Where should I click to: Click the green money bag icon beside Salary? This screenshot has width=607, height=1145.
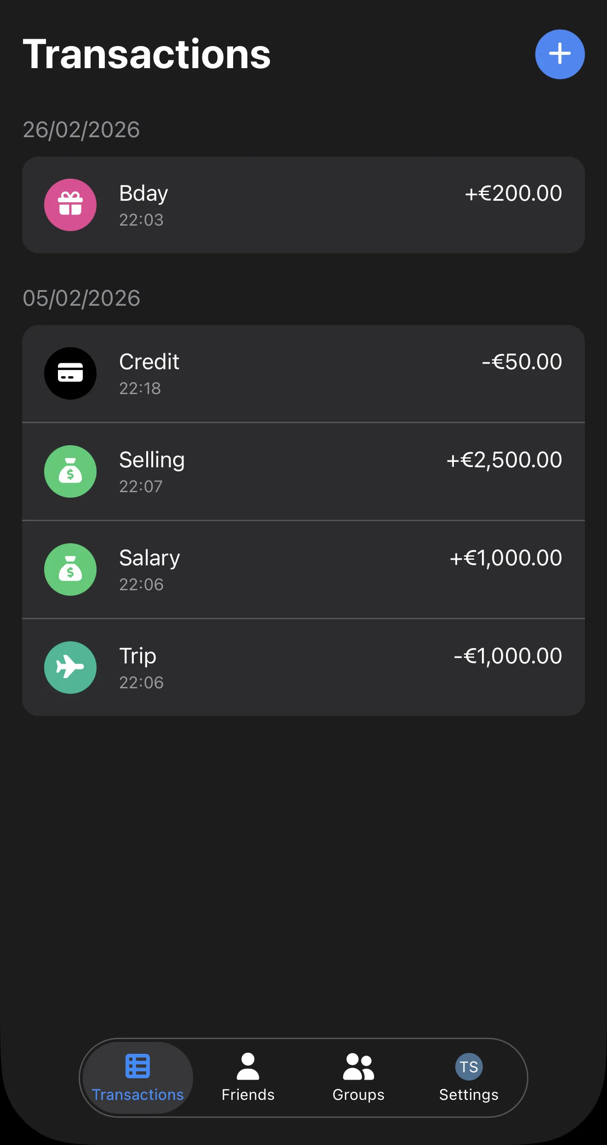point(70,570)
